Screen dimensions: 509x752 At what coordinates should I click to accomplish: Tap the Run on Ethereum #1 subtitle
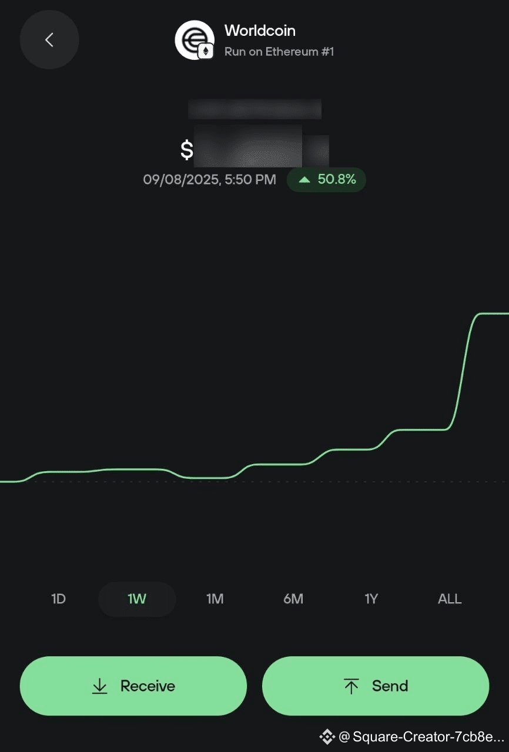tap(279, 52)
